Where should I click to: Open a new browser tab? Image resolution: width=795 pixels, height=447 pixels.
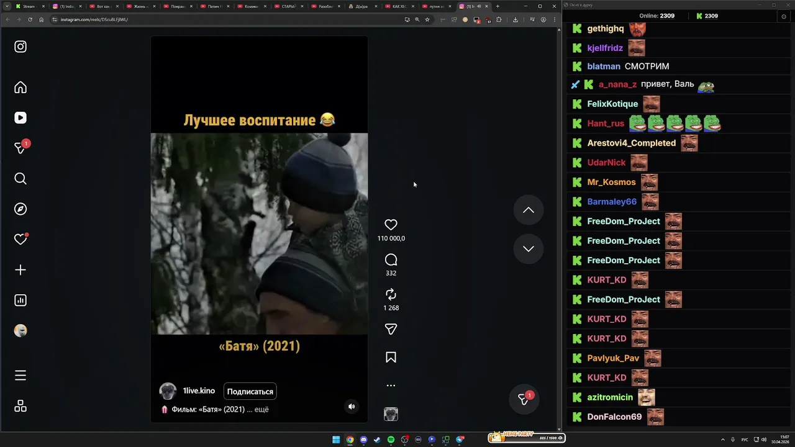click(x=497, y=6)
